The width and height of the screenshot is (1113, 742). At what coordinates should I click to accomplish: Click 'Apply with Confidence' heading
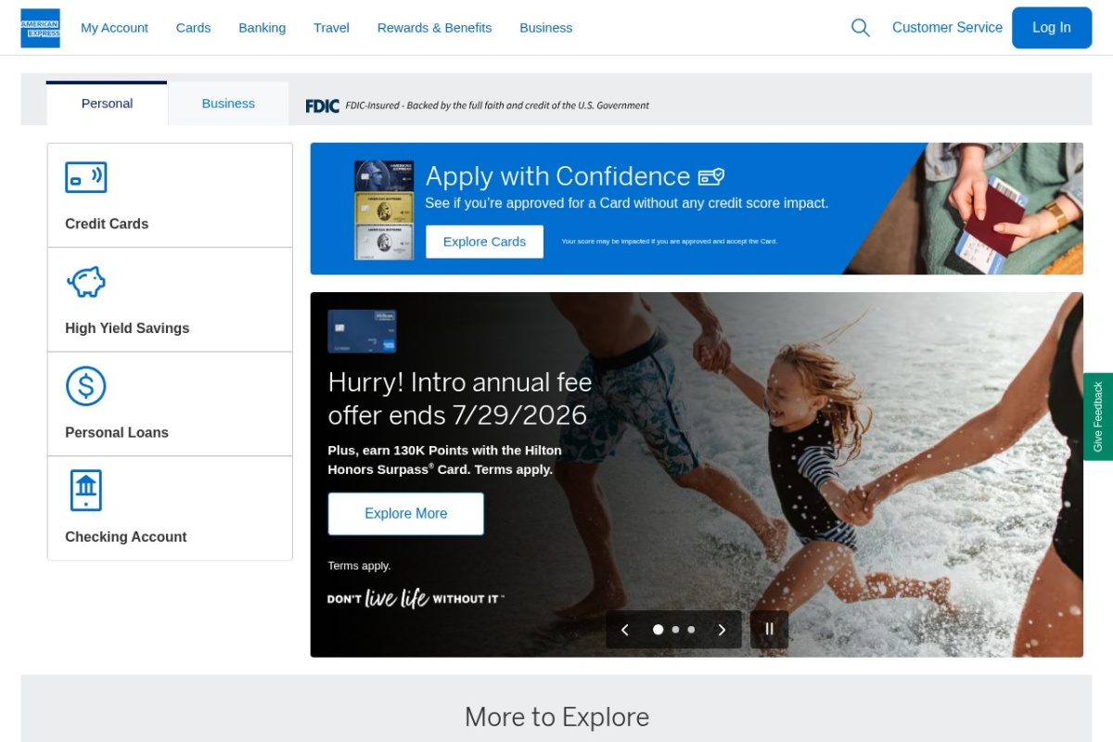coord(557,176)
